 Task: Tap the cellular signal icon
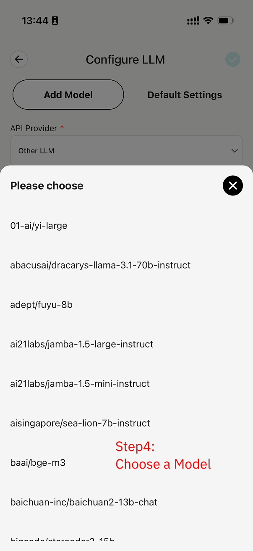pos(193,21)
